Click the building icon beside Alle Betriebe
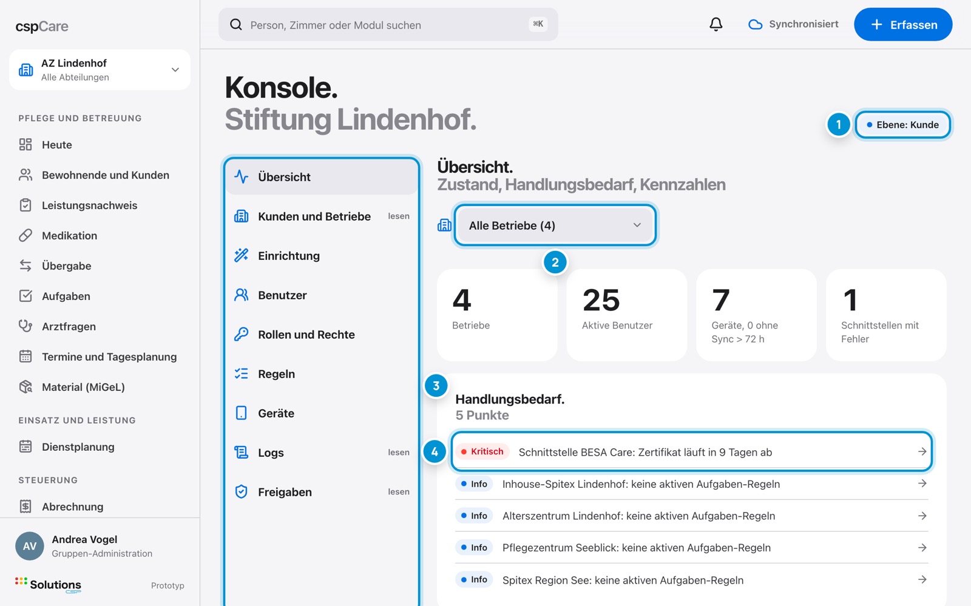Viewport: 971px width, 606px height. coord(444,225)
